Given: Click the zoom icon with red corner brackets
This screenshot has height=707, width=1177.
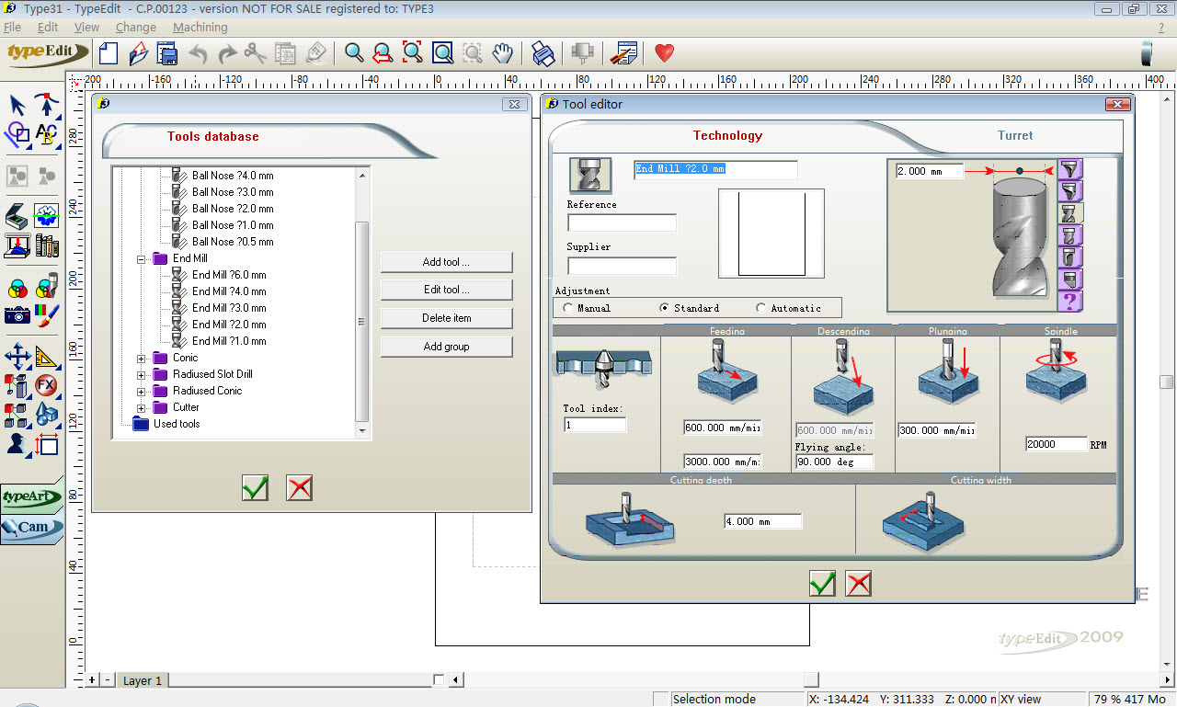Looking at the screenshot, I should tap(413, 52).
